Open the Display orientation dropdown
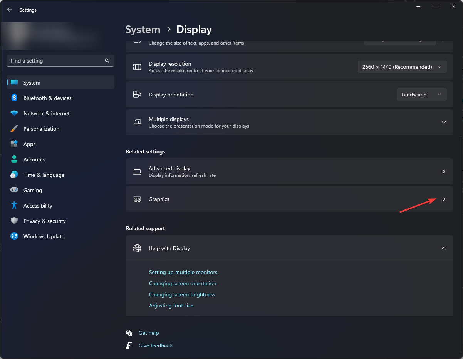The image size is (463, 359). coord(421,94)
